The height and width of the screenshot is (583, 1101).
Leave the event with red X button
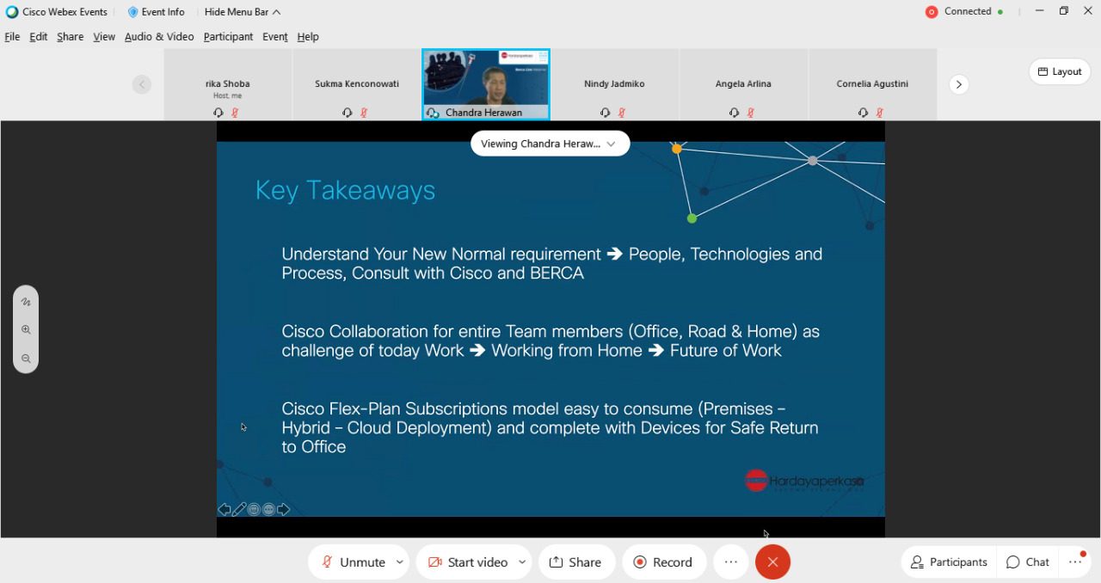pyautogui.click(x=772, y=562)
